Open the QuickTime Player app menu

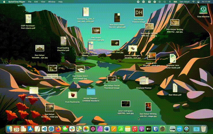17,2
